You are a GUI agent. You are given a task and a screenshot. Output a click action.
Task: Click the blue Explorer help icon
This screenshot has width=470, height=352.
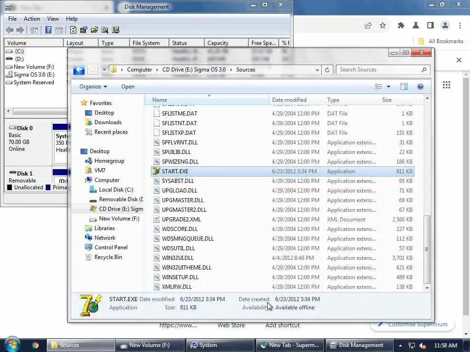pyautogui.click(x=420, y=87)
